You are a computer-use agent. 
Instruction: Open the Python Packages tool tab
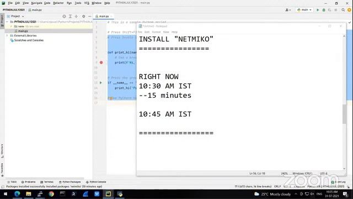click(x=69, y=182)
